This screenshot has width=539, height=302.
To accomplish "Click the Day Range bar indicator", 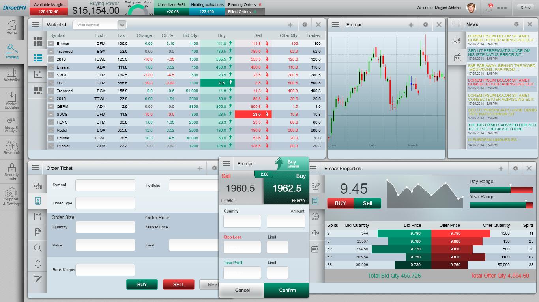I will click(501, 190).
